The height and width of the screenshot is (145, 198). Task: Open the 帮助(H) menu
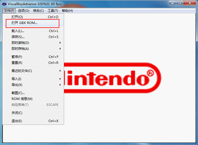tap(67, 11)
